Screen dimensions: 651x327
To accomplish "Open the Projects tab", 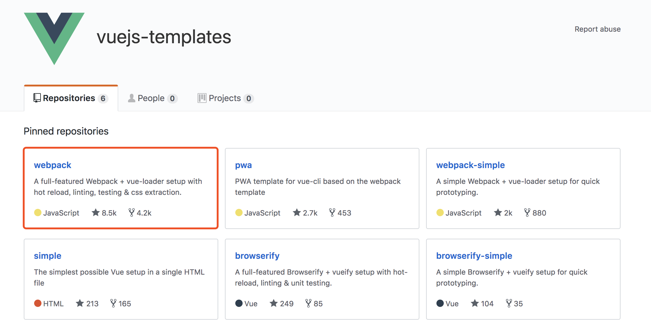I will tap(226, 98).
